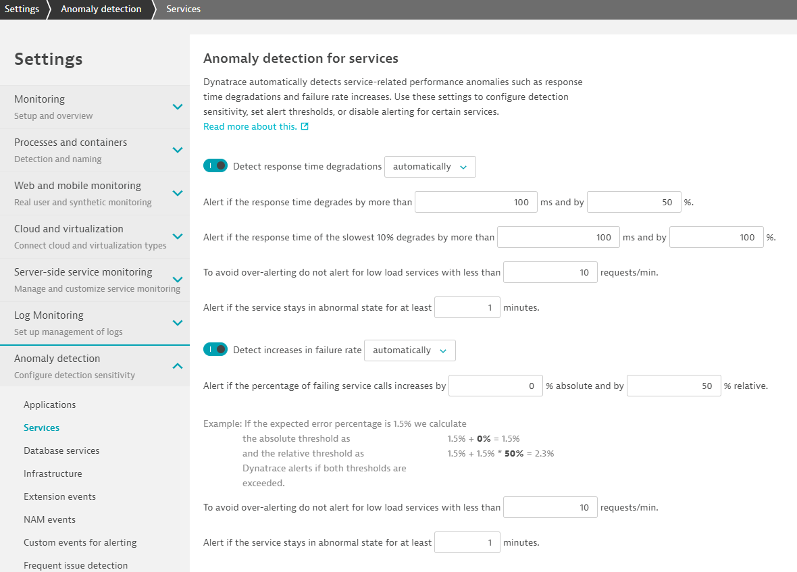This screenshot has height=572, width=797.
Task: Click Anomaly detection breadcrumb
Action: click(101, 9)
